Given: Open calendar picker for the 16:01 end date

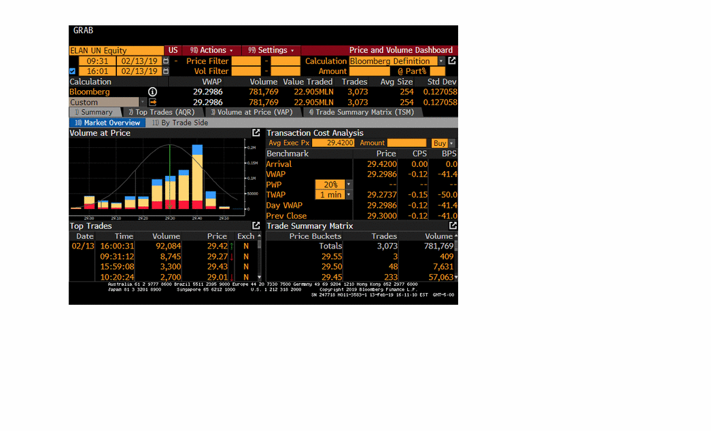Looking at the screenshot, I should (x=166, y=71).
